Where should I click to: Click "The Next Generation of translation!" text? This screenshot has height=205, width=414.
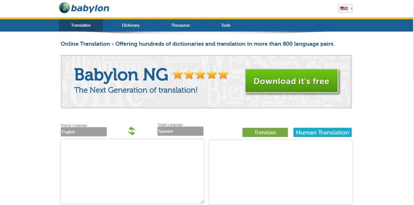[136, 90]
